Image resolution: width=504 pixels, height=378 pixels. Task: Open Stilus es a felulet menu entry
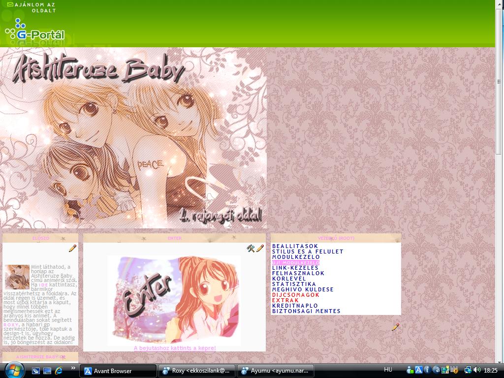[308, 252]
